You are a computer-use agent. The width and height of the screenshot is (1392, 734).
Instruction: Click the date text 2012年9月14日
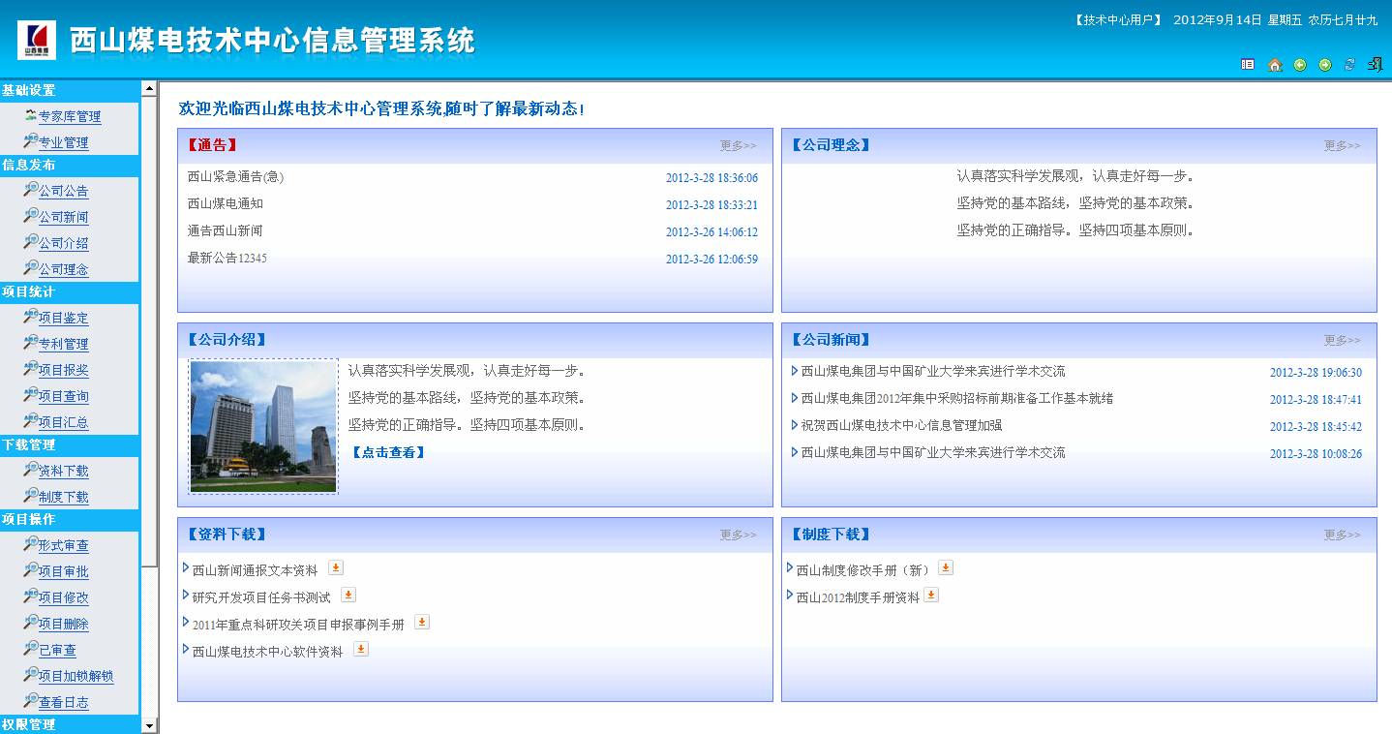click(x=1217, y=19)
